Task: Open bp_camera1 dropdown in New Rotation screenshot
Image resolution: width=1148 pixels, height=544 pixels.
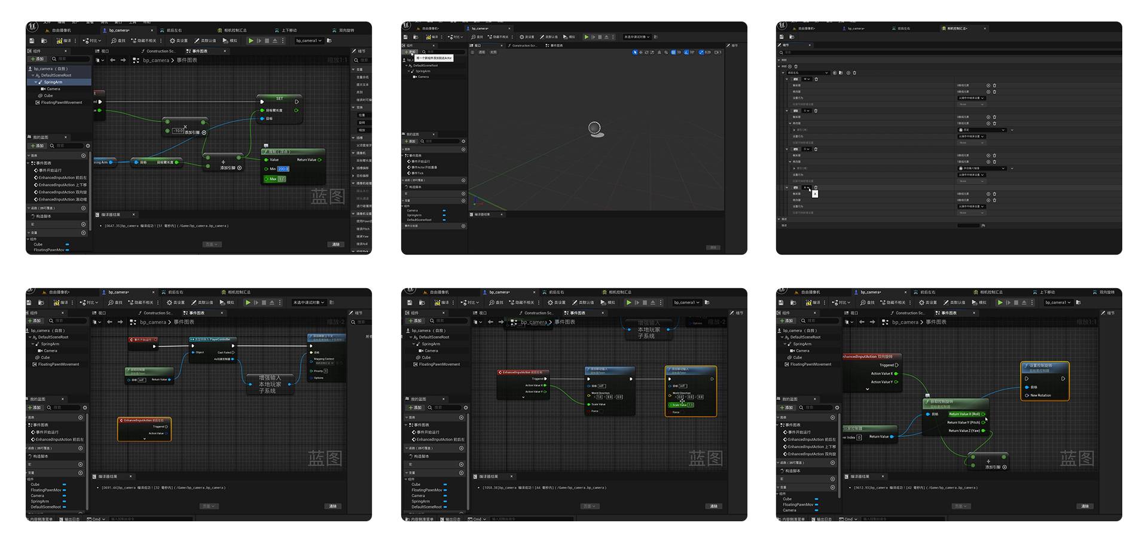Action: tap(1058, 302)
